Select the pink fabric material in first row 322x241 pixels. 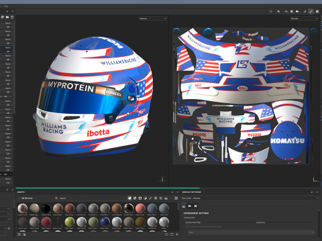[140, 208]
